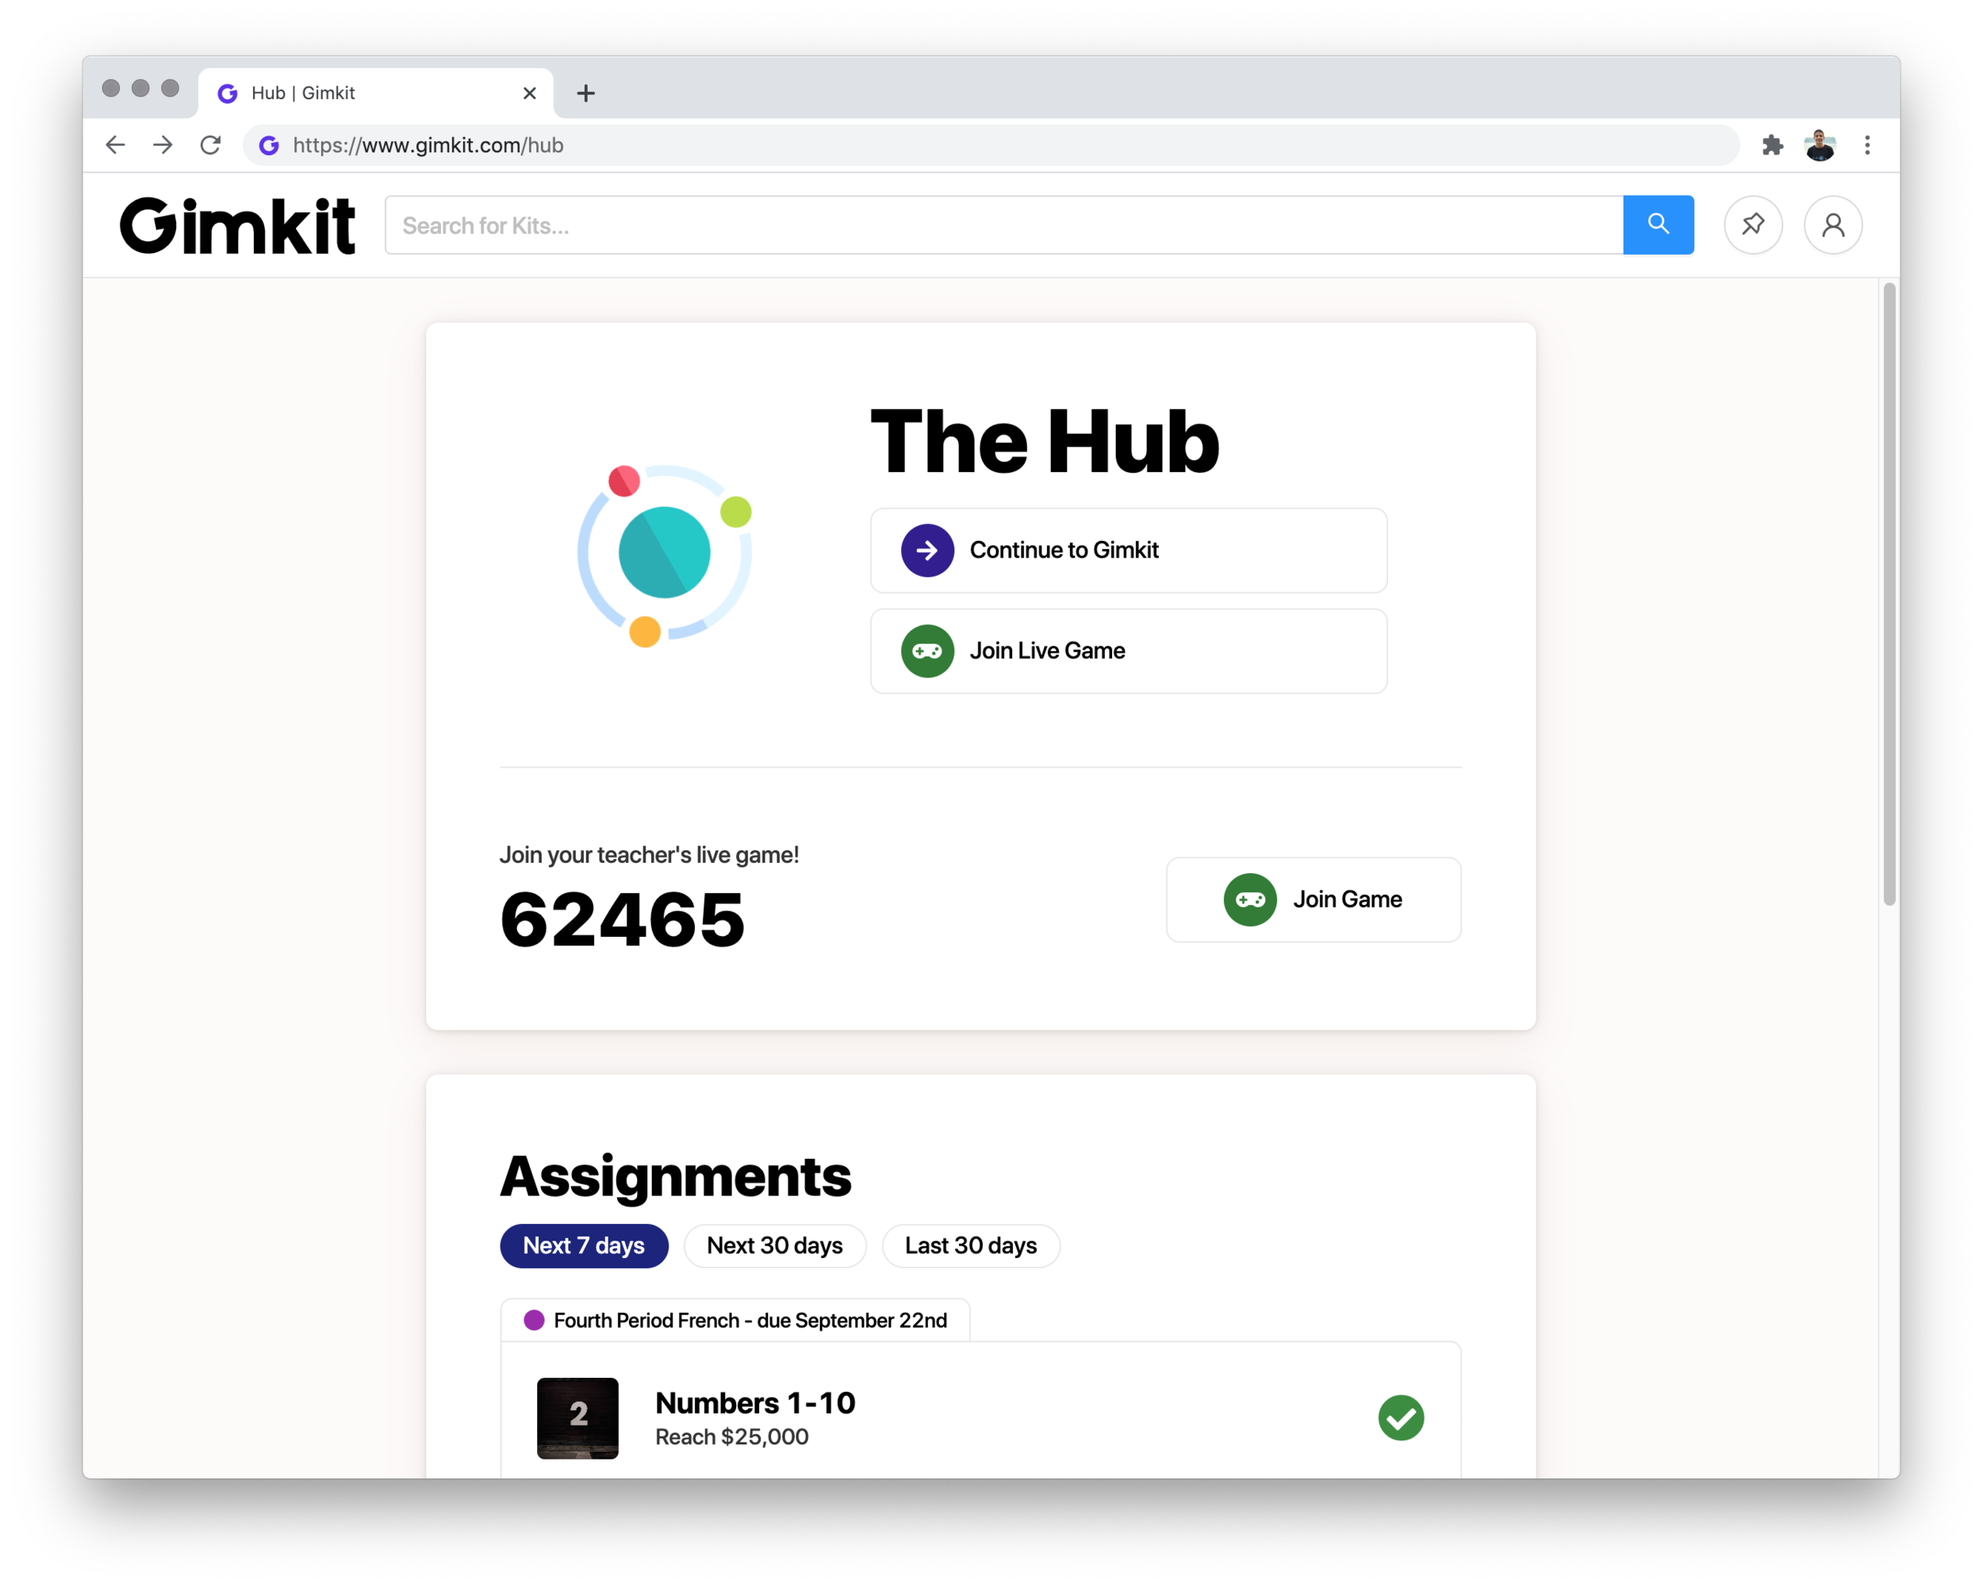1983x1588 pixels.
Task: Select the Next 30 days filter
Action: (x=774, y=1246)
